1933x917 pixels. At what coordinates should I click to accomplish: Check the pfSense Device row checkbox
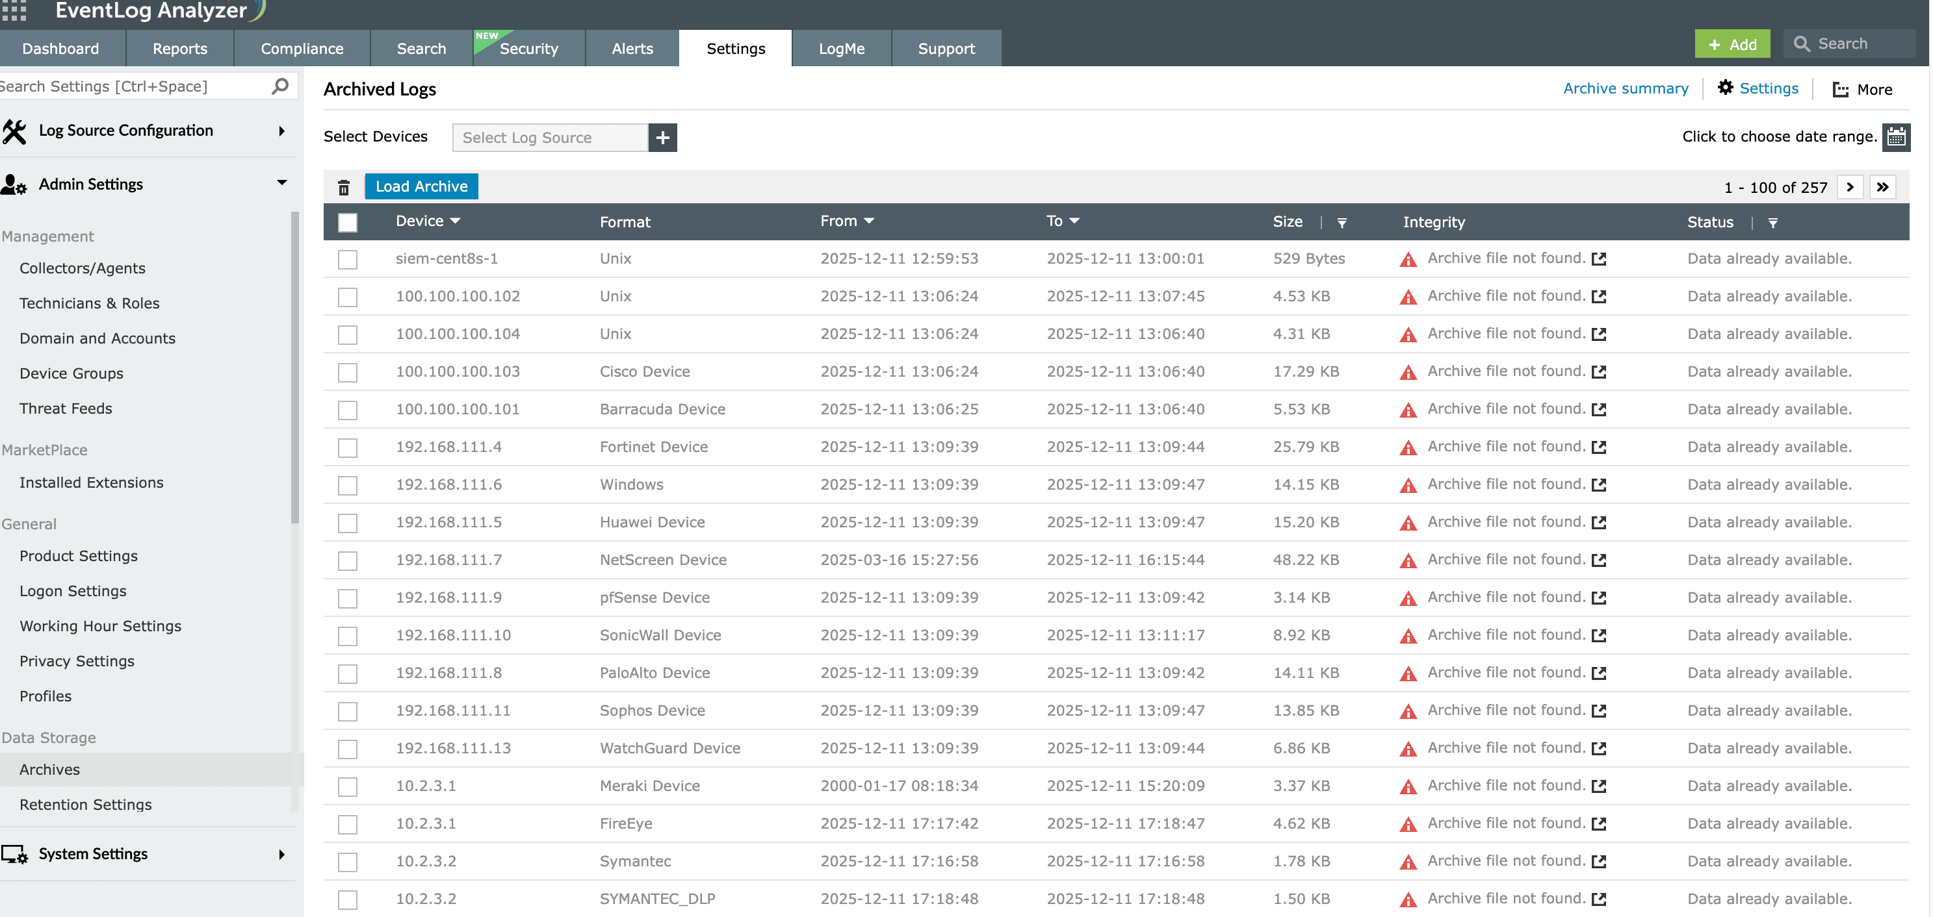[x=348, y=598]
